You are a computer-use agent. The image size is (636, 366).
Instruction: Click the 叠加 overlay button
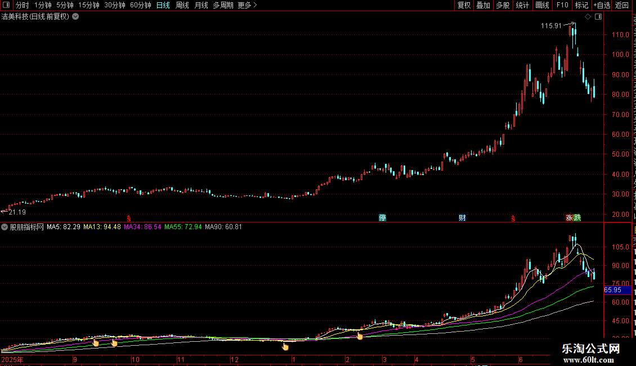click(x=483, y=5)
